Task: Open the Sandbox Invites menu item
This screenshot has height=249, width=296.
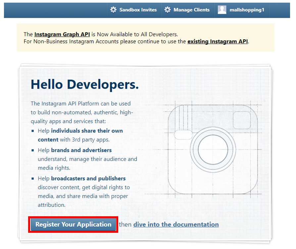Action: pos(134,10)
